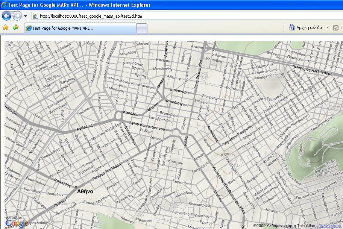The width and height of the screenshot is (343, 229).
Task: Click the 28ης Οκτωβρίου street label
Action: (x=198, y=74)
